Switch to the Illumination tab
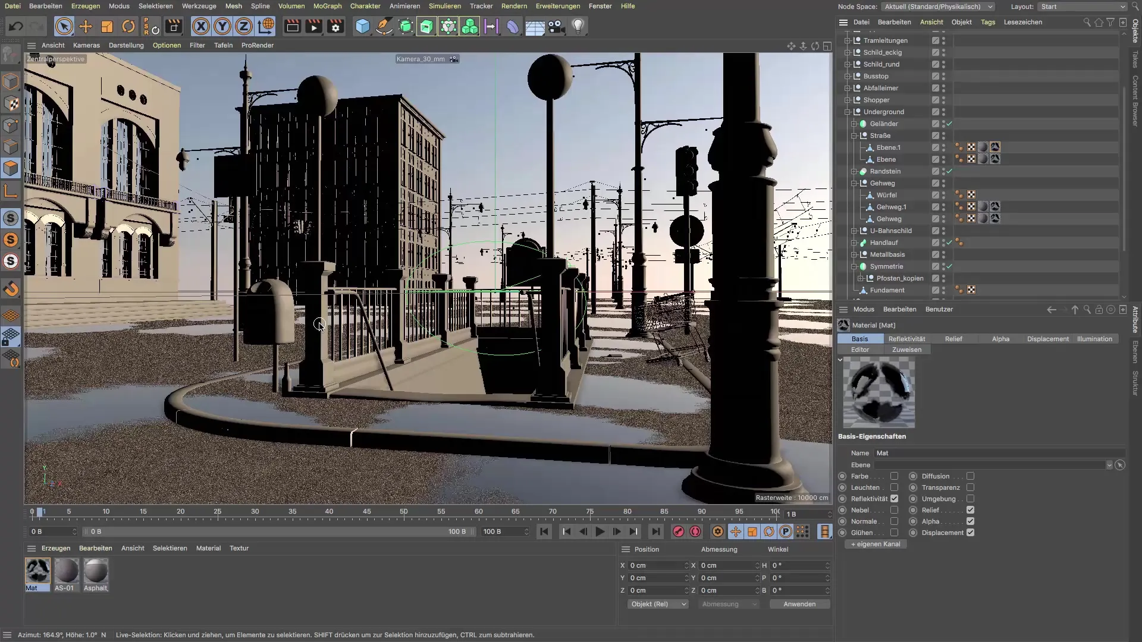Screen dimensions: 1142x642 [1094, 339]
